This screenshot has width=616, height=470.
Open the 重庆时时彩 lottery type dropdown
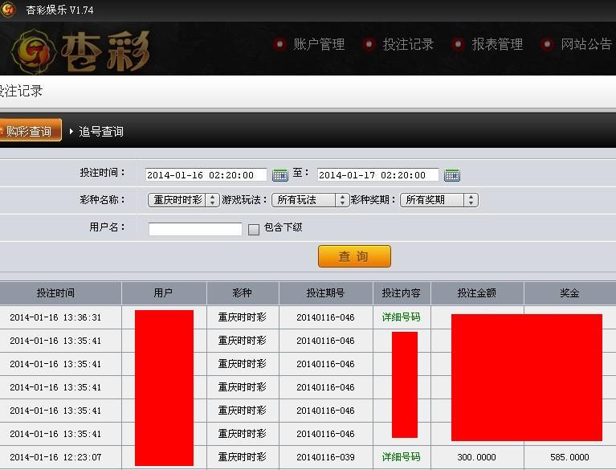183,200
